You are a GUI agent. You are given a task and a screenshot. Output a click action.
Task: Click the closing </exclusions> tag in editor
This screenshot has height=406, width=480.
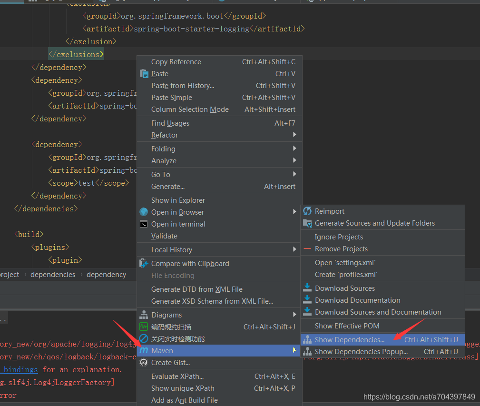click(x=76, y=54)
